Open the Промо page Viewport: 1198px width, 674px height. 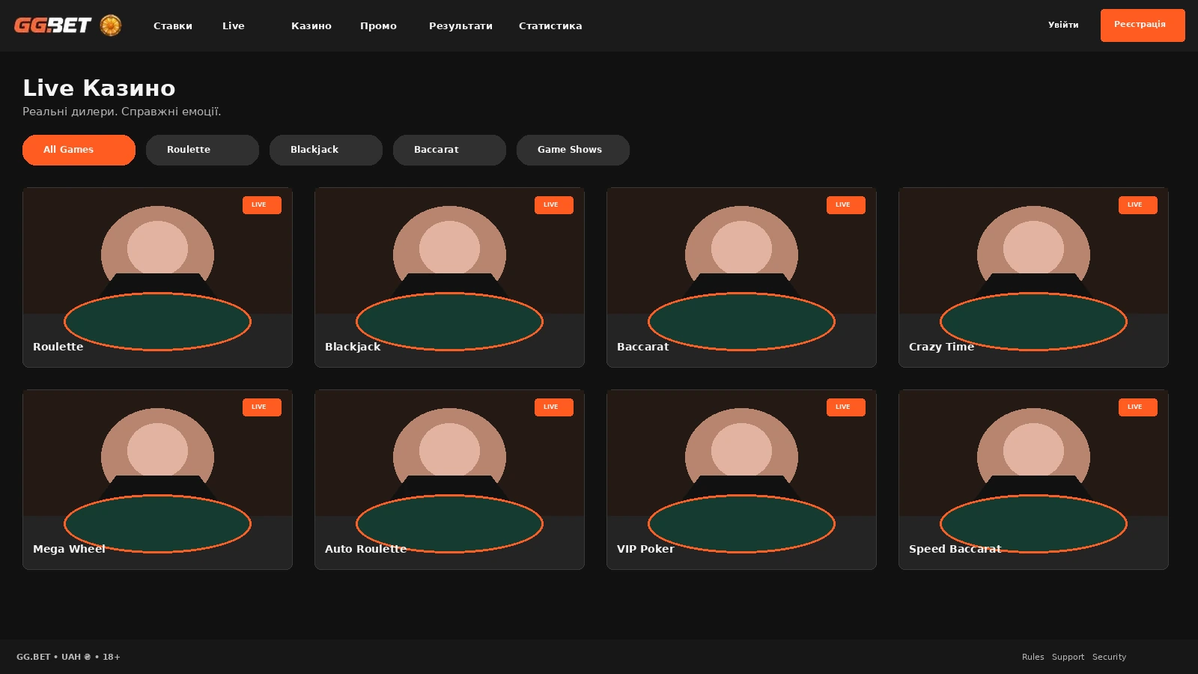[378, 25]
